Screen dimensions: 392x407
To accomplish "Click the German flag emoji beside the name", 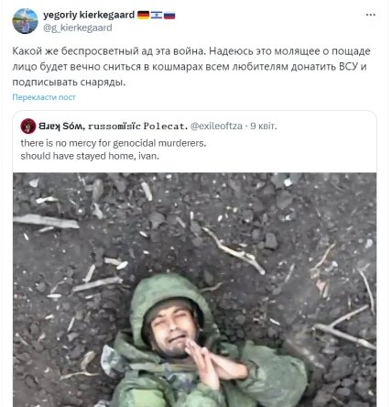I will pyautogui.click(x=143, y=15).
